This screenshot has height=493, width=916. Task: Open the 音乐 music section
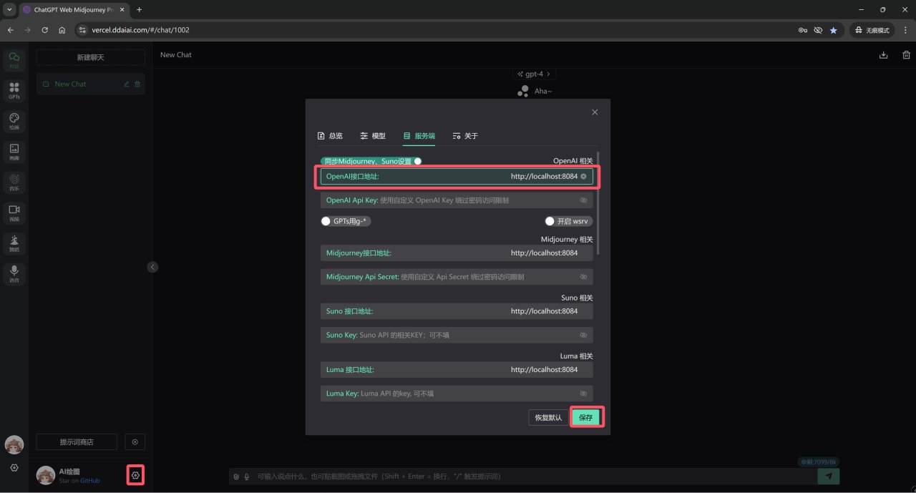coord(14,182)
